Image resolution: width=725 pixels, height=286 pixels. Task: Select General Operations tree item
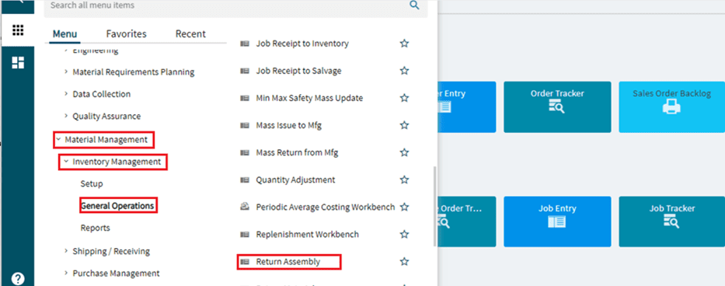pyautogui.click(x=117, y=206)
